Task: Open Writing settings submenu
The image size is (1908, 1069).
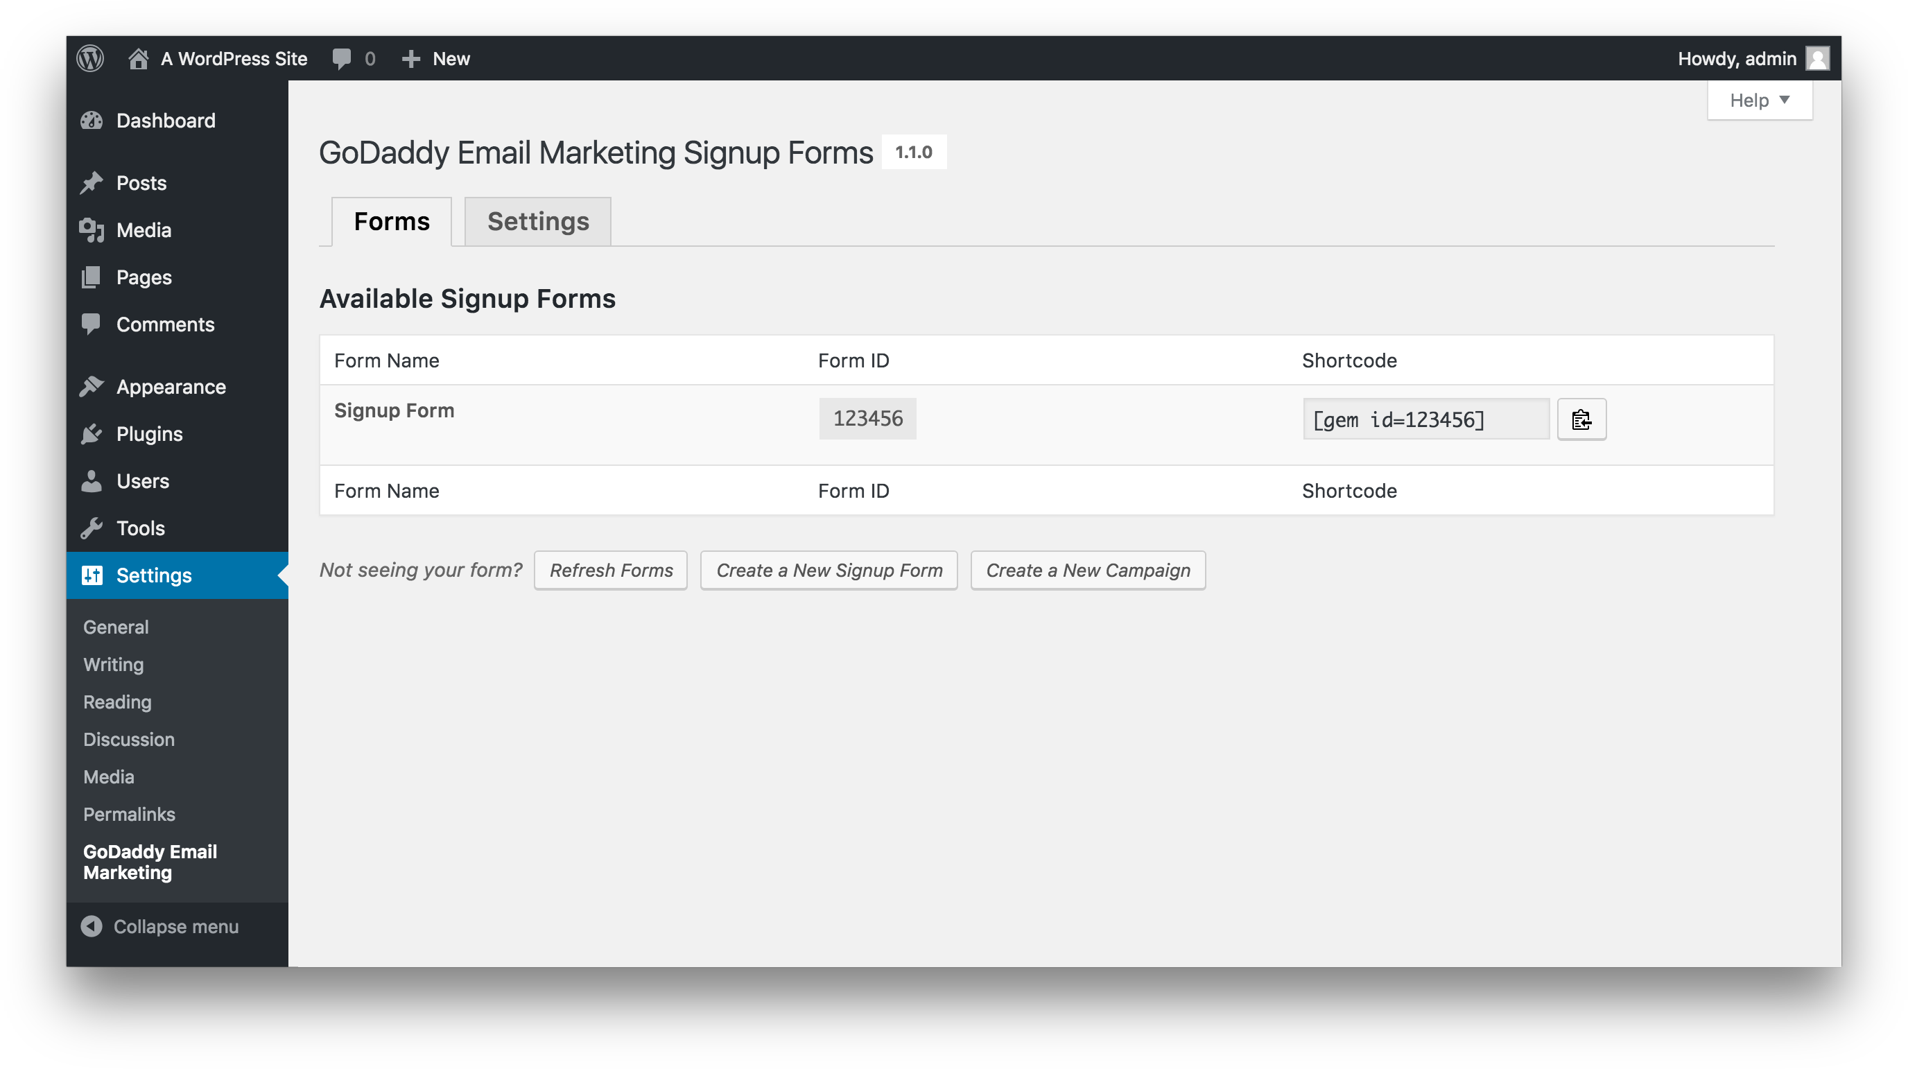Action: 113,665
